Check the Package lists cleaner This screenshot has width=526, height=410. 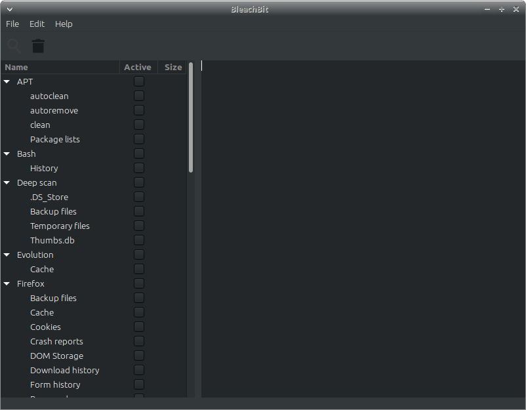[x=138, y=139]
